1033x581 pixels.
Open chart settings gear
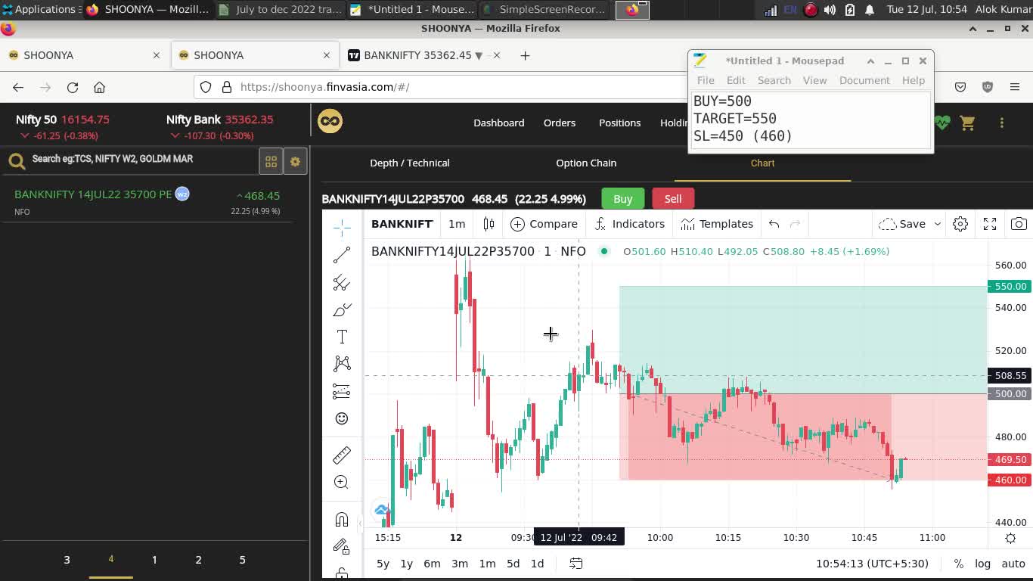tap(960, 224)
